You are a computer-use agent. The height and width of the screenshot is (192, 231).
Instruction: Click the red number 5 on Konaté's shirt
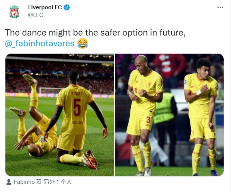(x=77, y=107)
